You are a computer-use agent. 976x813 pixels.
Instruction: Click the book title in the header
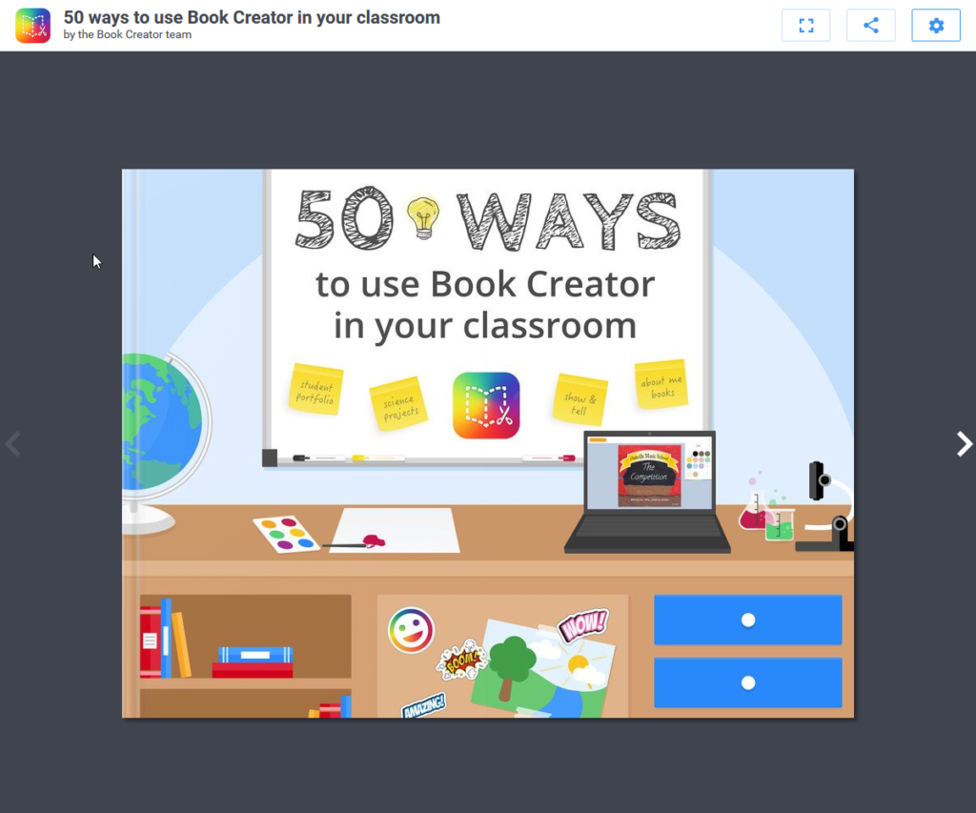coord(251,17)
